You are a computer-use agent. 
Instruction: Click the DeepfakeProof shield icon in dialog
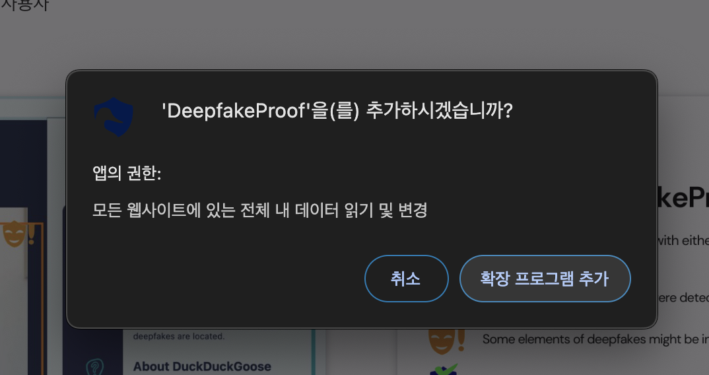(x=114, y=117)
